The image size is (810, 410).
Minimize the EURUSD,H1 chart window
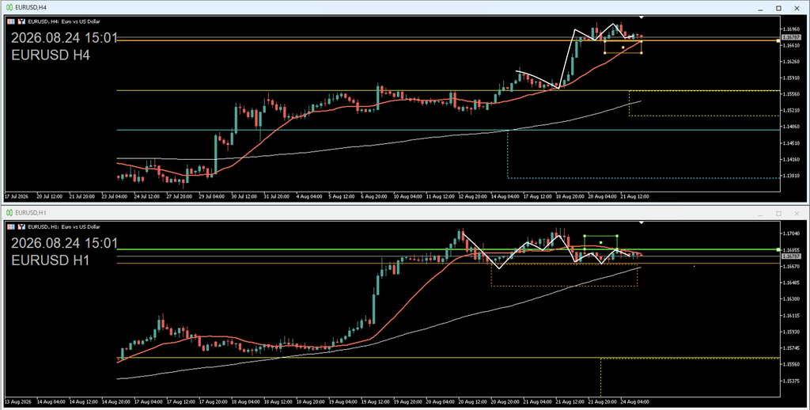tap(760, 214)
